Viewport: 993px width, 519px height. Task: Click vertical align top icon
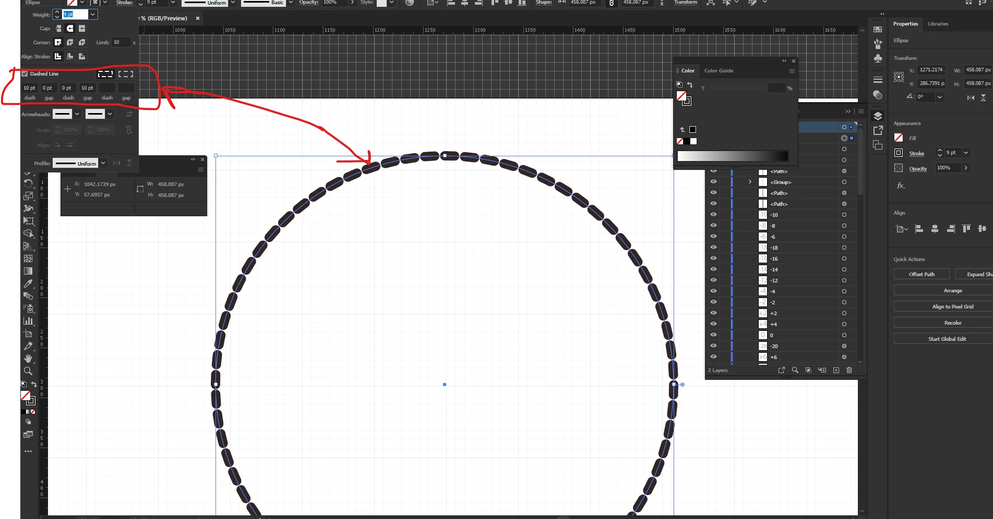[x=966, y=229]
